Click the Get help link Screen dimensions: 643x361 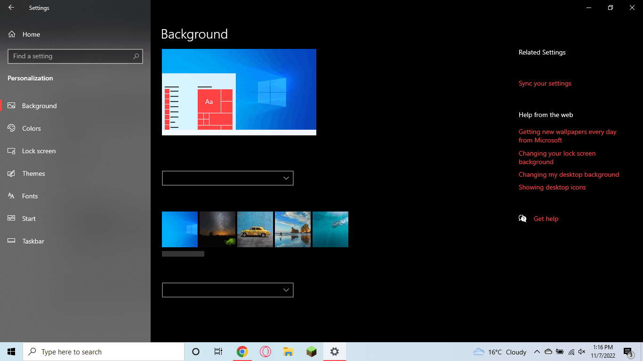point(546,219)
